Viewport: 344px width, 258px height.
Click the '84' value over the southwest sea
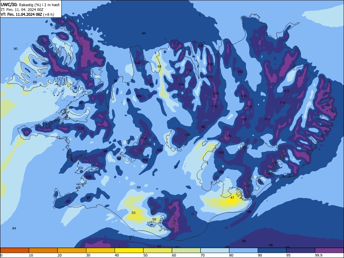pos(14,228)
